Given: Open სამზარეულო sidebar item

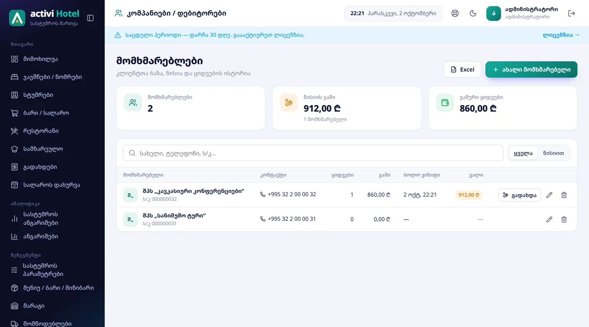Looking at the screenshot, I should coord(52,149).
